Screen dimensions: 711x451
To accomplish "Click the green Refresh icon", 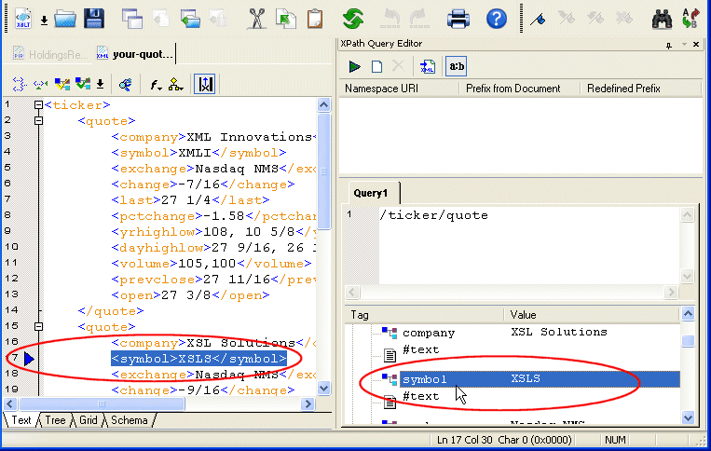I will point(353,19).
